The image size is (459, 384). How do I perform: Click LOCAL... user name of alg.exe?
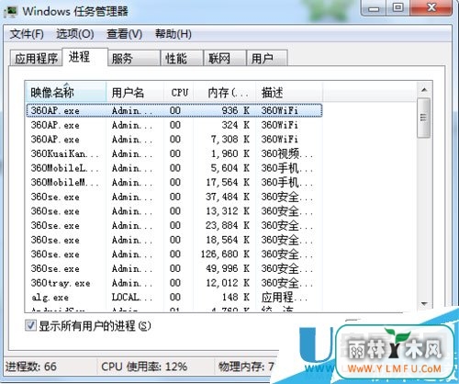coord(131,298)
